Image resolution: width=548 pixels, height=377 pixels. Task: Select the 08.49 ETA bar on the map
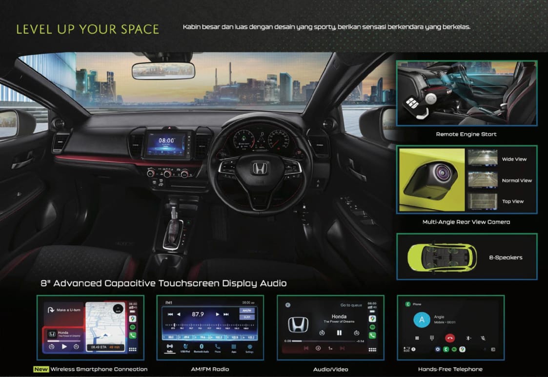coord(105,347)
